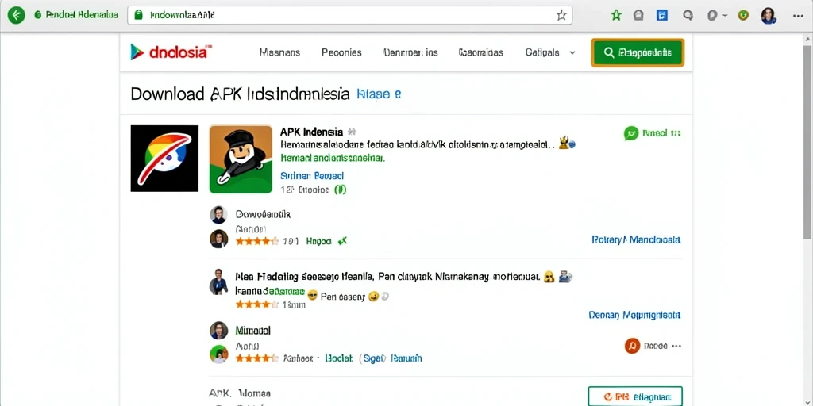Image resolution: width=813 pixels, height=406 pixels.
Task: Click the reviewer name 'Dovvodamtiis'
Action: (263, 214)
